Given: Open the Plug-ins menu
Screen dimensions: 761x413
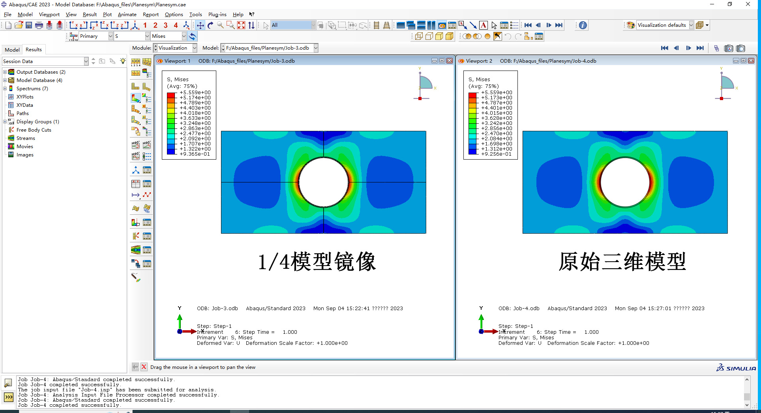Looking at the screenshot, I should 217,15.
